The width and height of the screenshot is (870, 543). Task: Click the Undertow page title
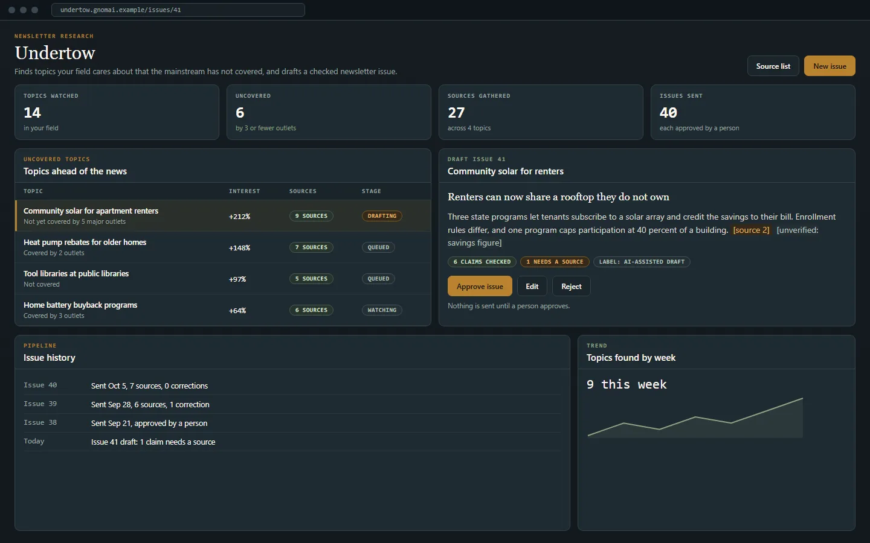click(x=55, y=53)
